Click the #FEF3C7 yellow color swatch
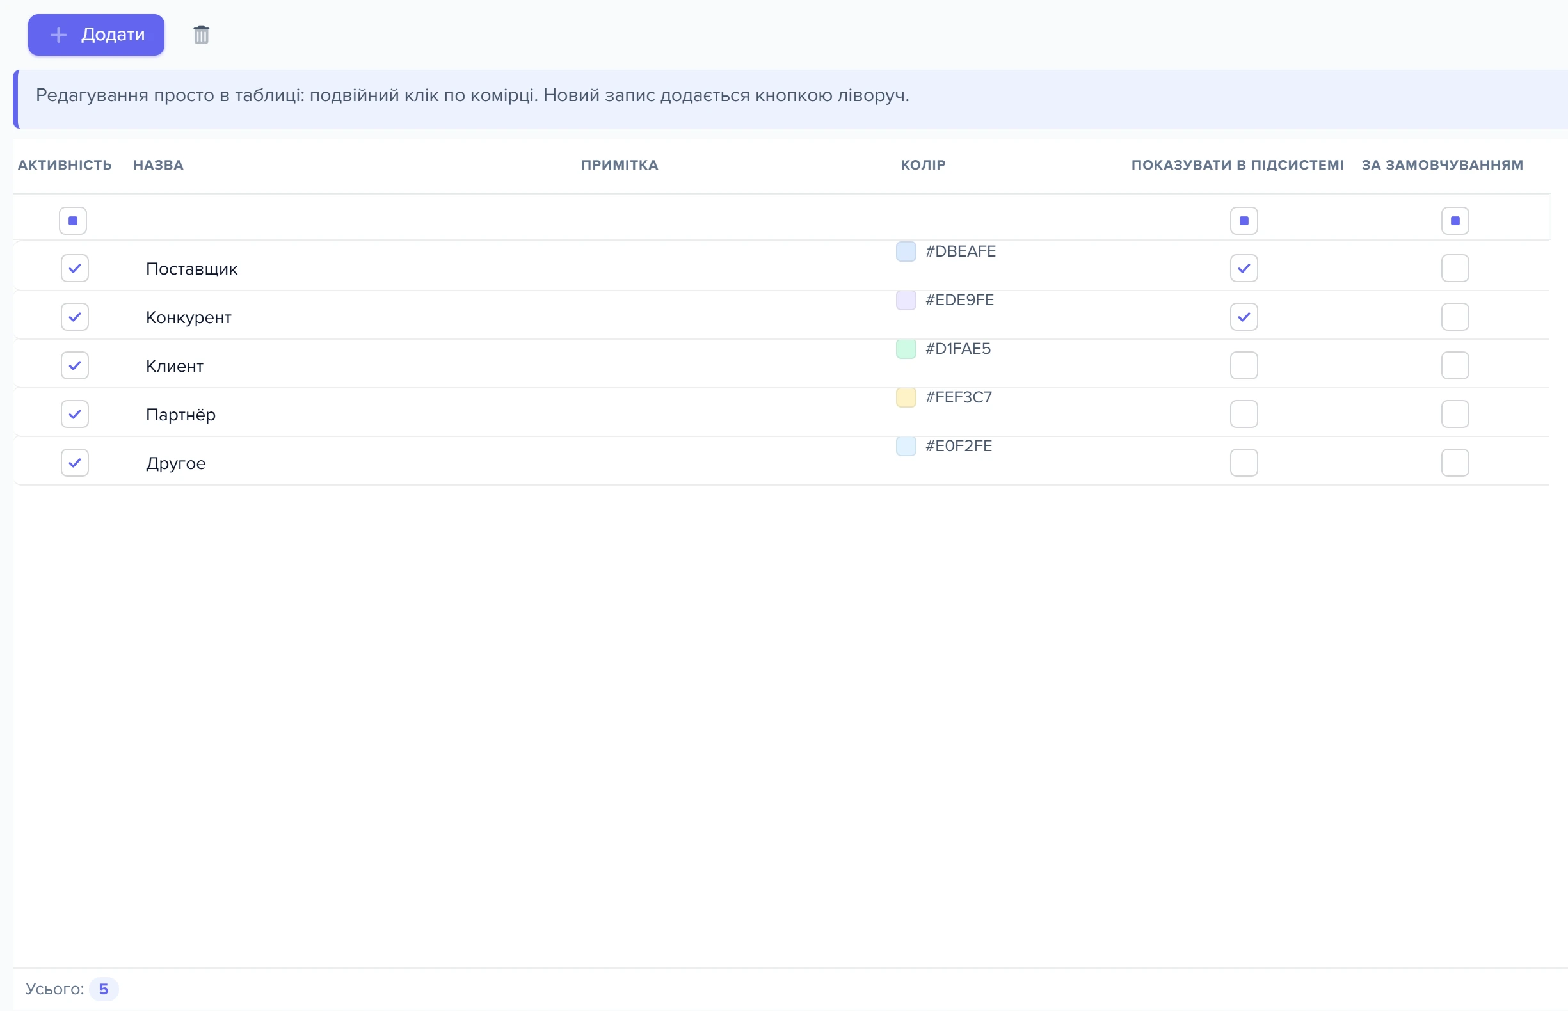This screenshot has width=1568, height=1011. (x=906, y=397)
